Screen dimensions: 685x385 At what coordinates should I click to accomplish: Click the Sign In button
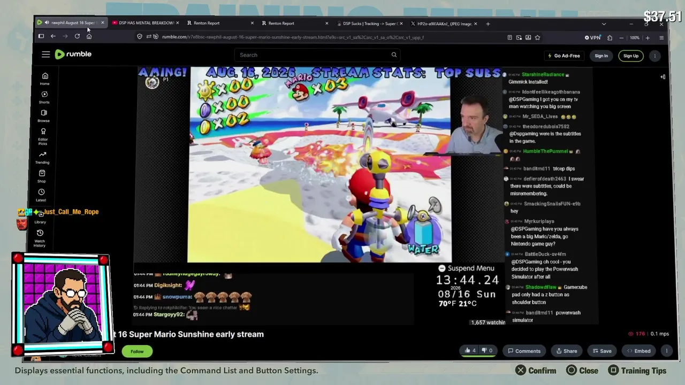(x=601, y=56)
